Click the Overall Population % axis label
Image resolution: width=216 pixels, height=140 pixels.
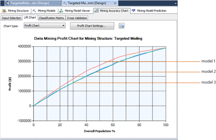[99, 131]
